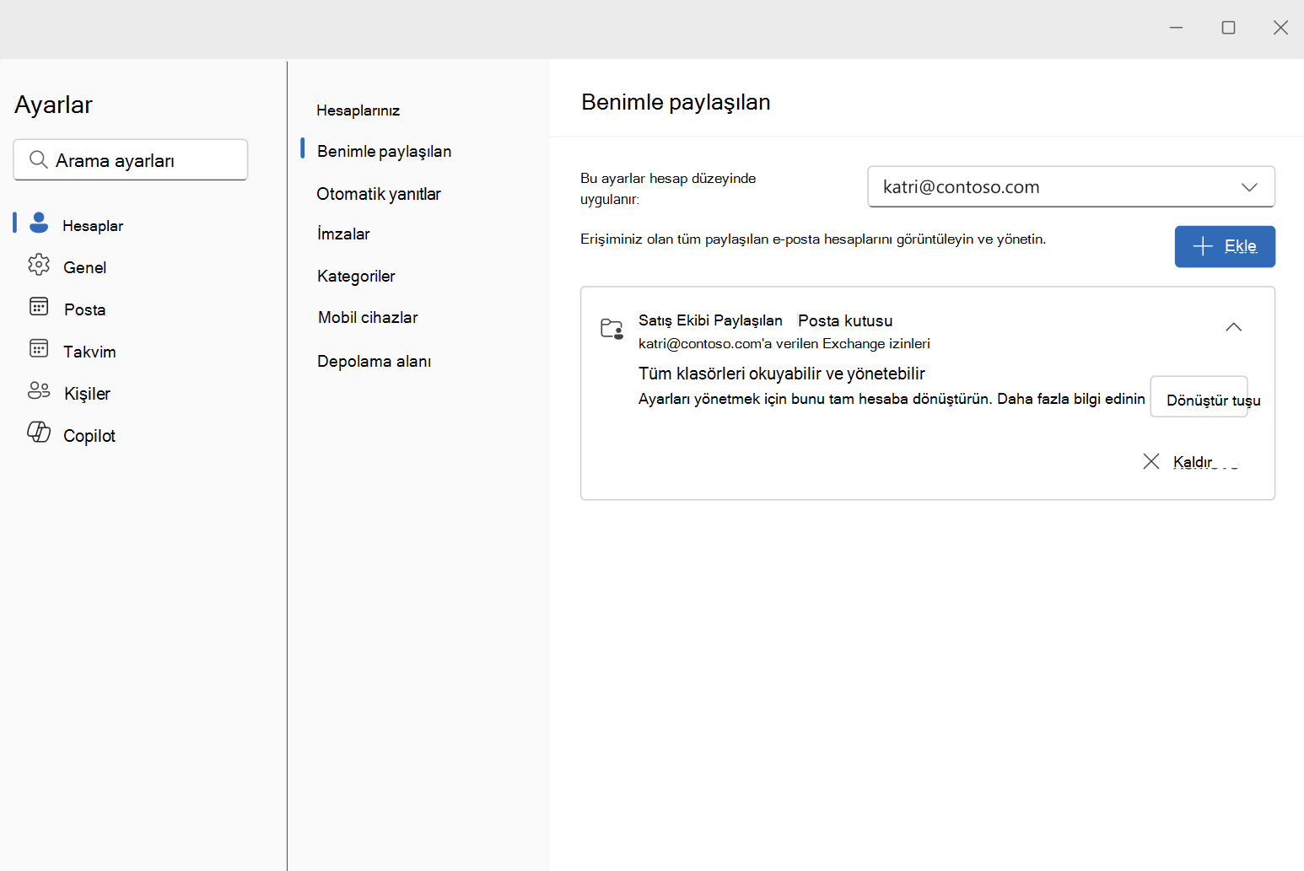Click the X icon beside Kaldır

point(1150,461)
